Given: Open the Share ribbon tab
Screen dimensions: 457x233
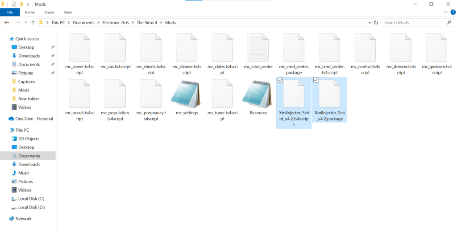Looking at the screenshot, I should point(49,12).
